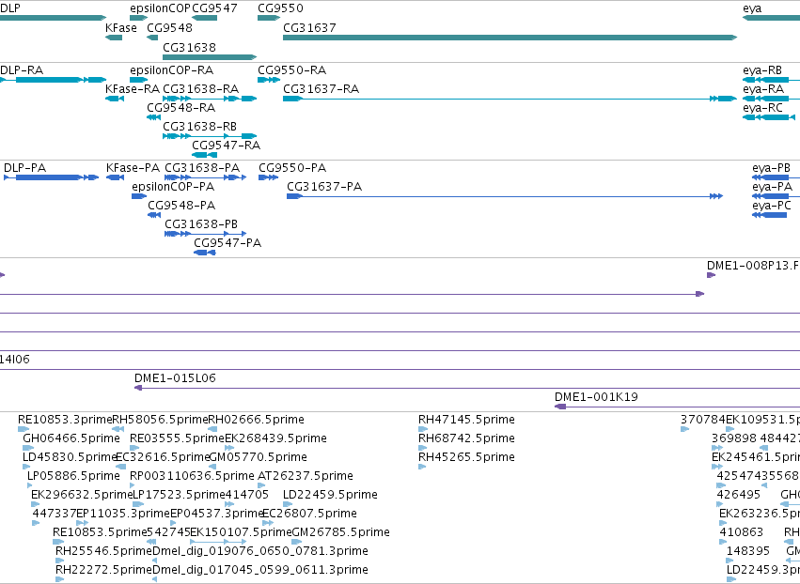The width and height of the screenshot is (800, 584).
Task: Click the AT26237.5prime EST label
Action: click(306, 476)
